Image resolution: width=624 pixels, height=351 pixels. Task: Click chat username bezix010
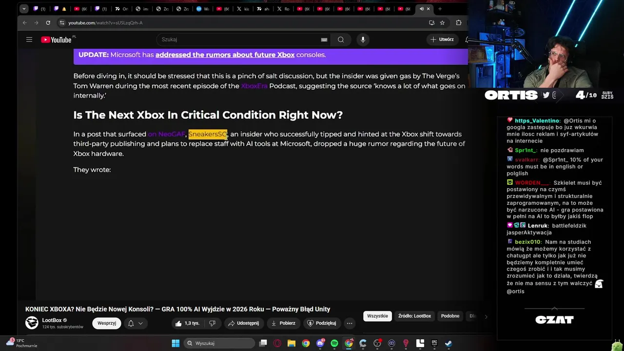[x=527, y=242]
